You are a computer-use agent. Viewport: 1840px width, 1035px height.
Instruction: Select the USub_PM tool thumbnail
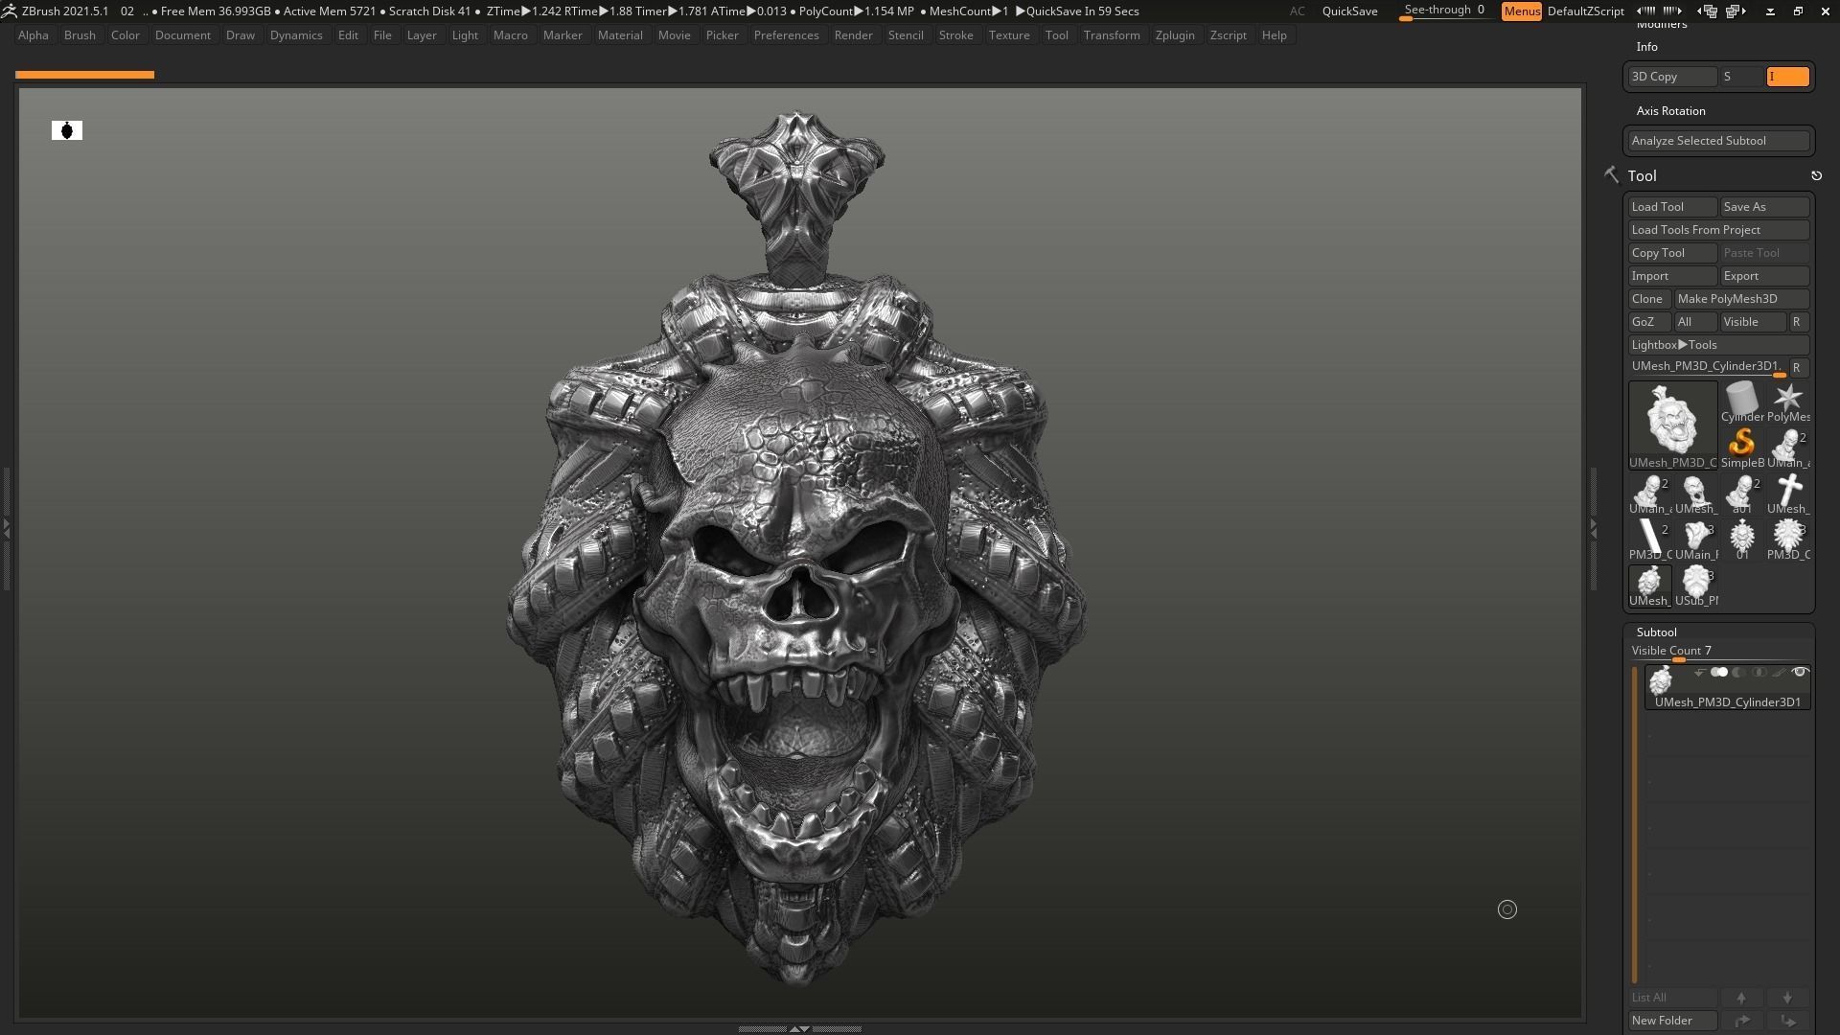tap(1696, 586)
